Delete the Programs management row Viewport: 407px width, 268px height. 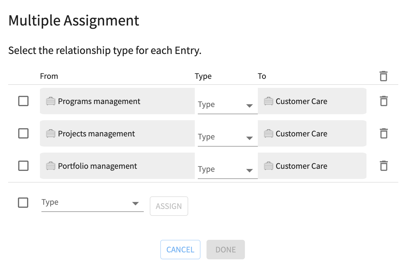(x=383, y=101)
